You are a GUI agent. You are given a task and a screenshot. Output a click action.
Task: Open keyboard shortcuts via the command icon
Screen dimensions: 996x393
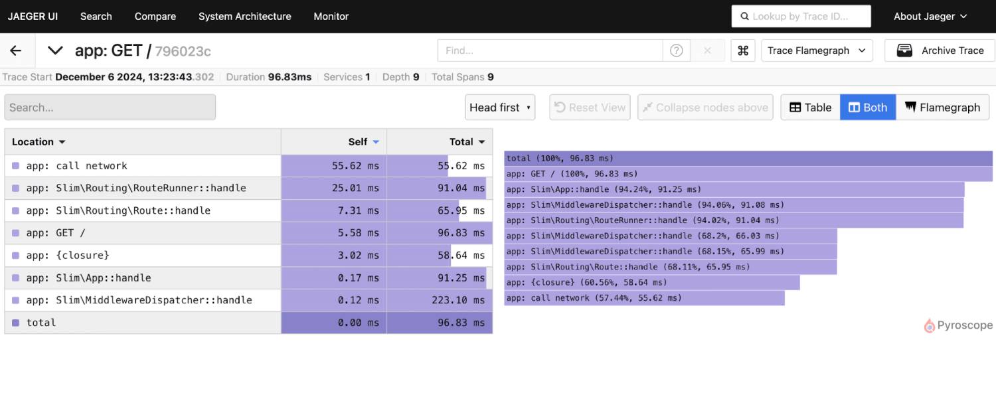(x=743, y=50)
